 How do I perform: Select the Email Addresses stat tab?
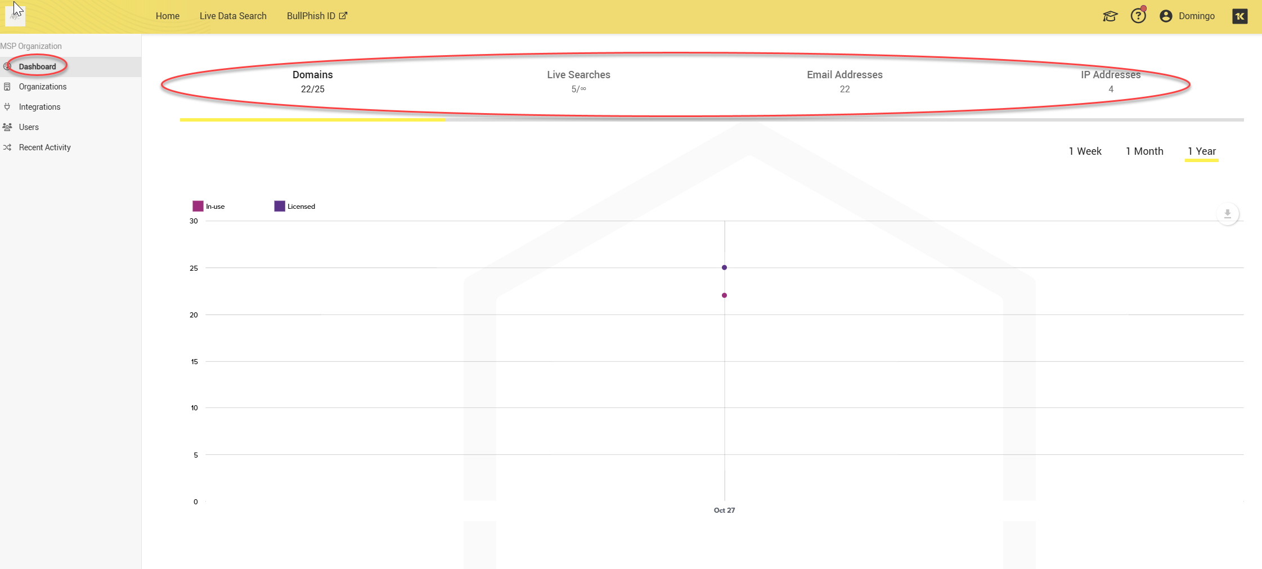click(x=845, y=82)
